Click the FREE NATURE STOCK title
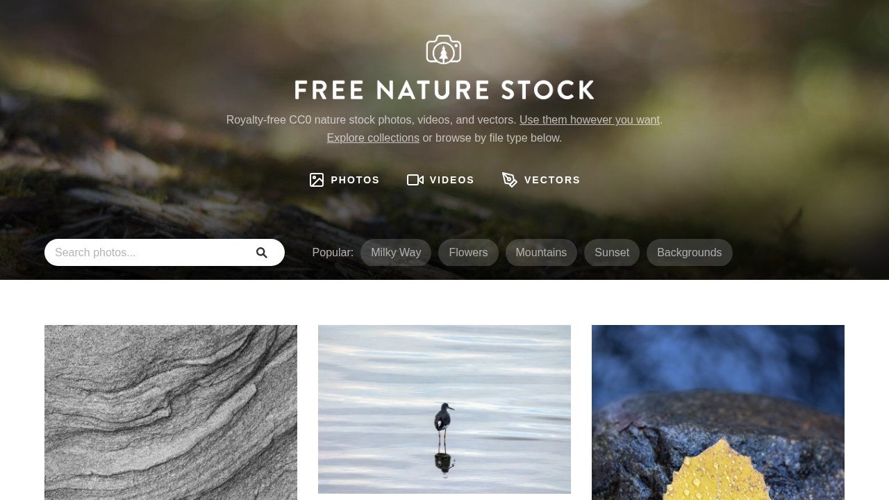Screen dimensions: 889x500 pos(444,90)
